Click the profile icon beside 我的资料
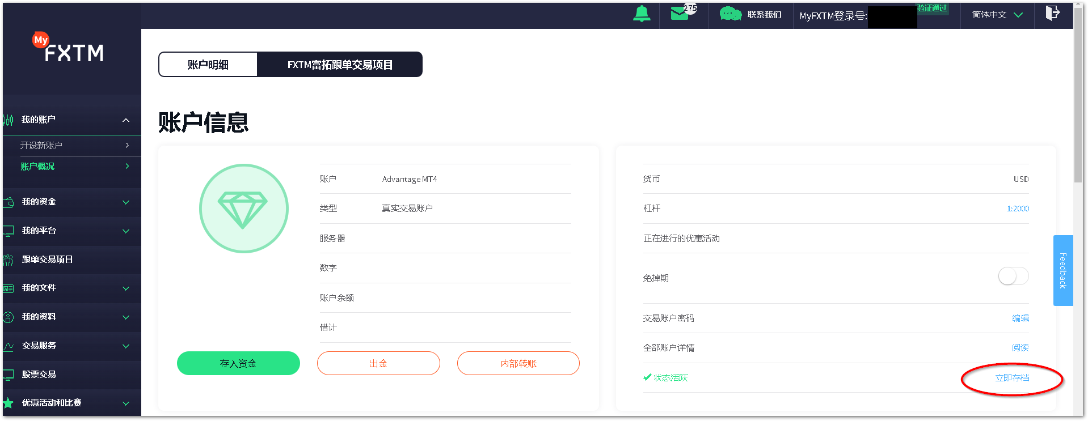1088x421 pixels. [8, 317]
